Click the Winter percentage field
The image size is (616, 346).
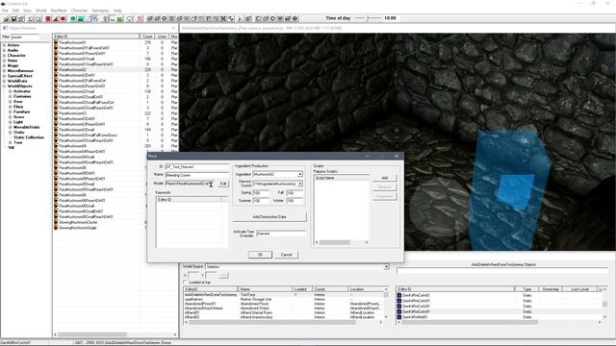[295, 201]
